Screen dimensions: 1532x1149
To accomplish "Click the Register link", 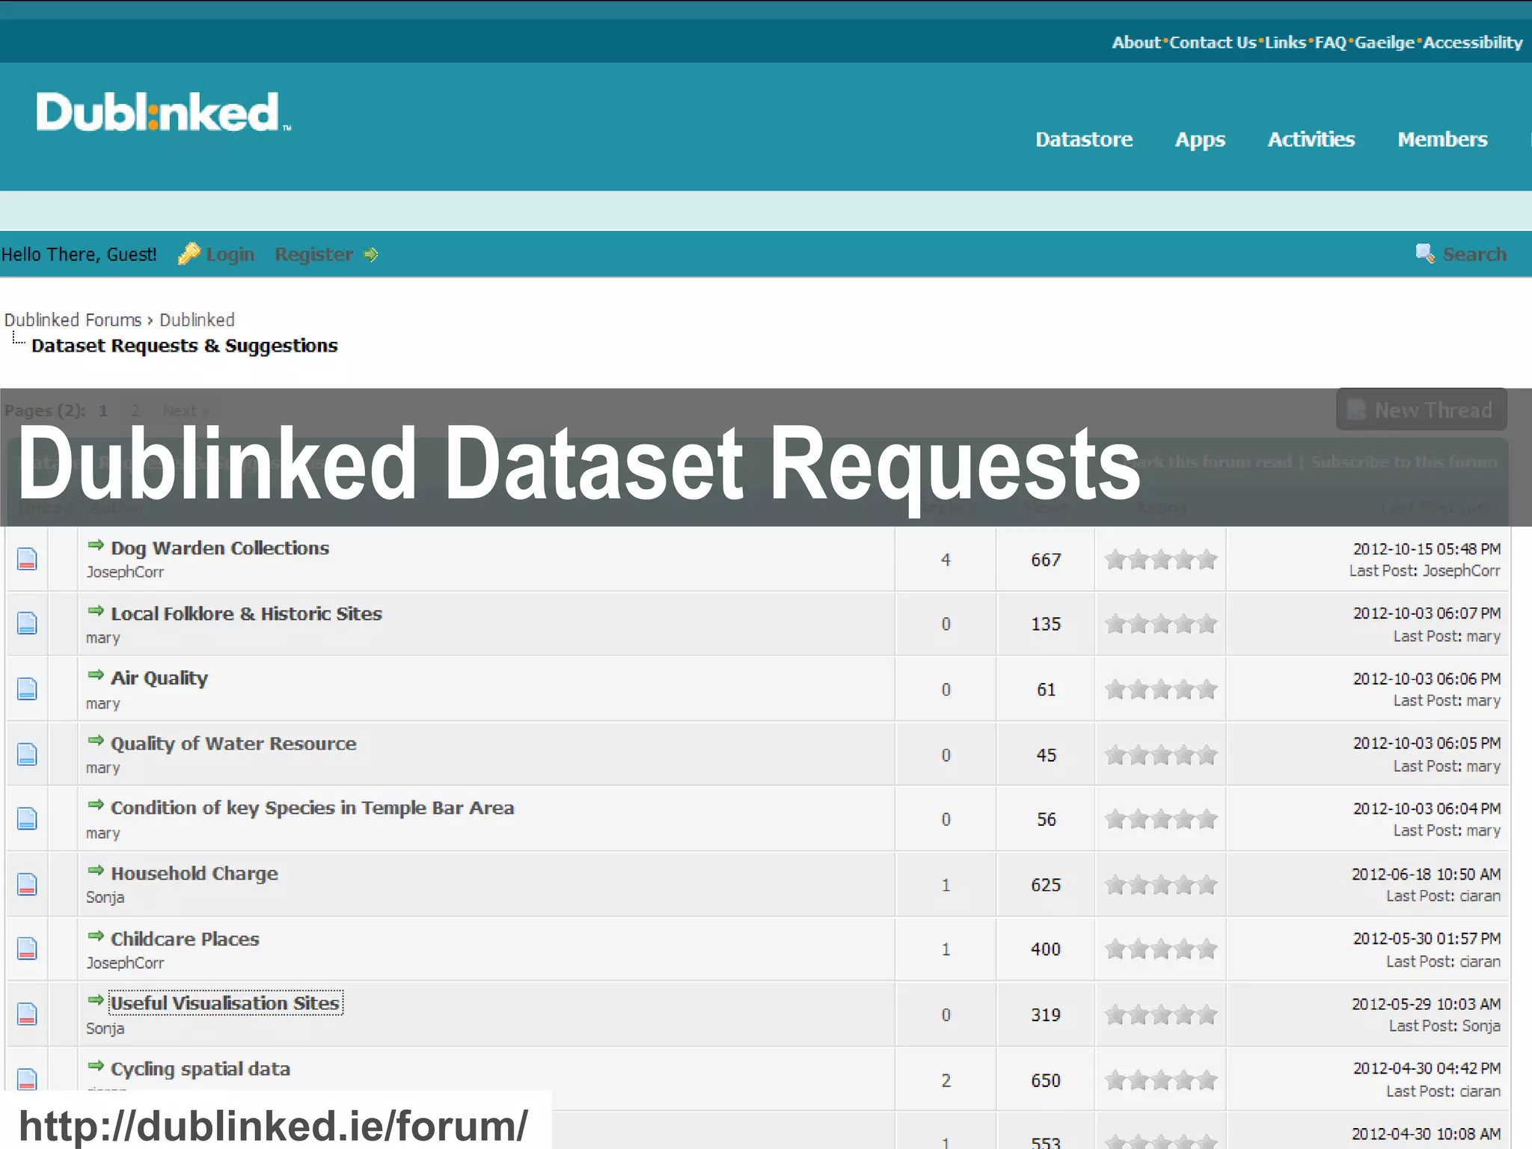I will click(313, 255).
